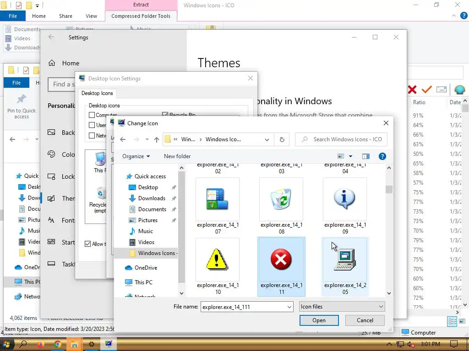Click the Search Windows Icons - ICO field
Viewport: 469px width, 351px height.
pos(341,139)
